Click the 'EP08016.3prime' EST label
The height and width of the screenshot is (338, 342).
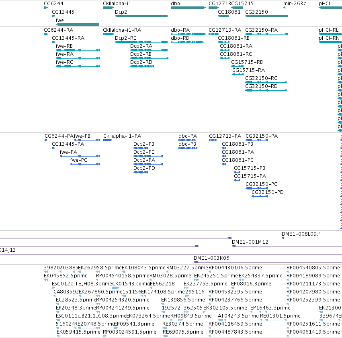coord(251,284)
